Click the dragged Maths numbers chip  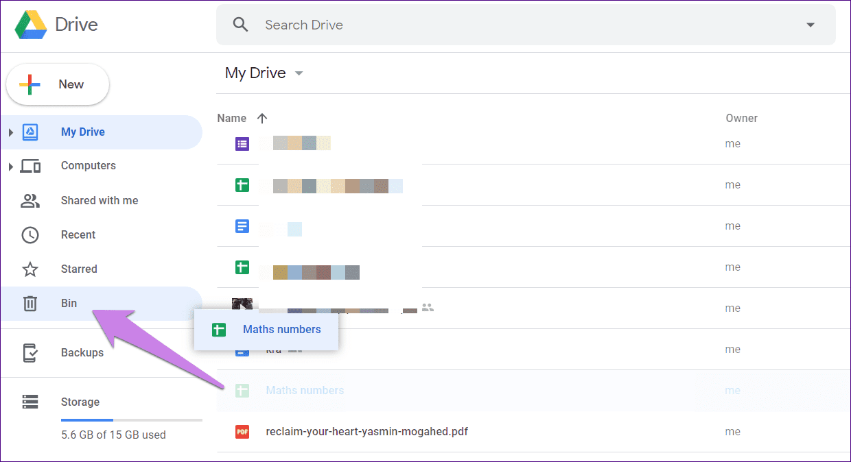pyautogui.click(x=266, y=330)
